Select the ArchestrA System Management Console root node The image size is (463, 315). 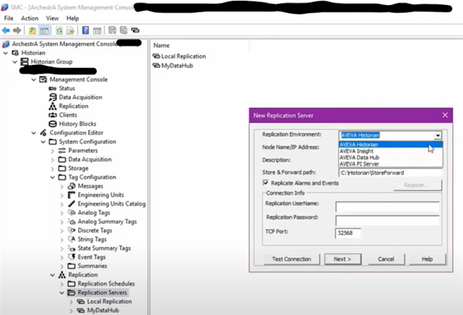click(64, 44)
